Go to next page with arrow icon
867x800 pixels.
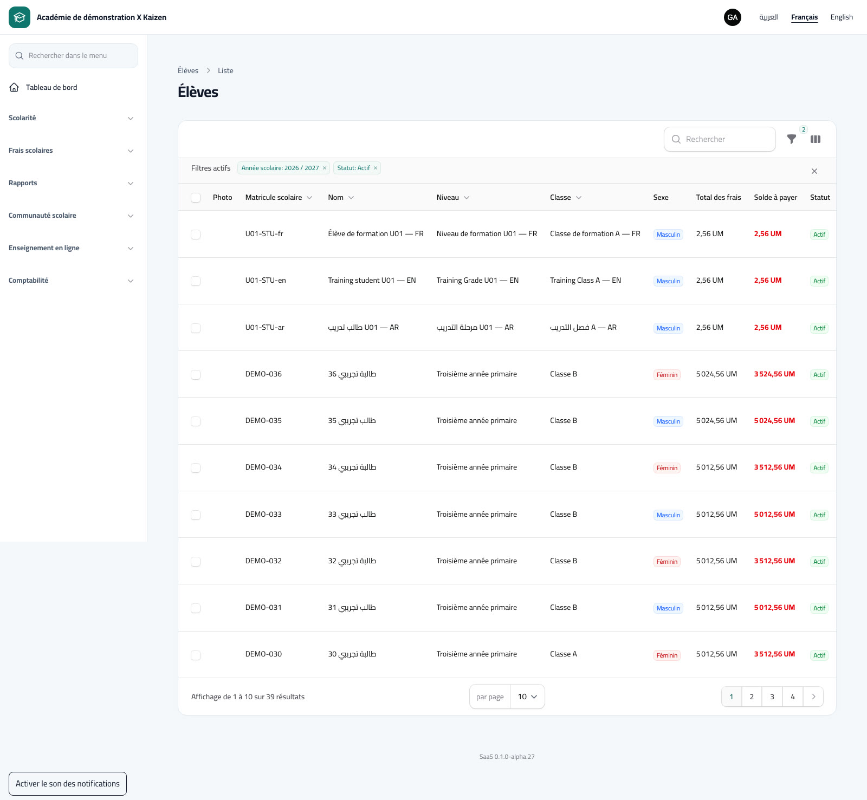coord(813,697)
